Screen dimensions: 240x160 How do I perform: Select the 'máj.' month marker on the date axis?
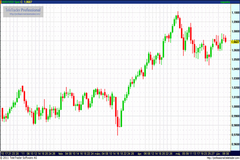pos(176,153)
